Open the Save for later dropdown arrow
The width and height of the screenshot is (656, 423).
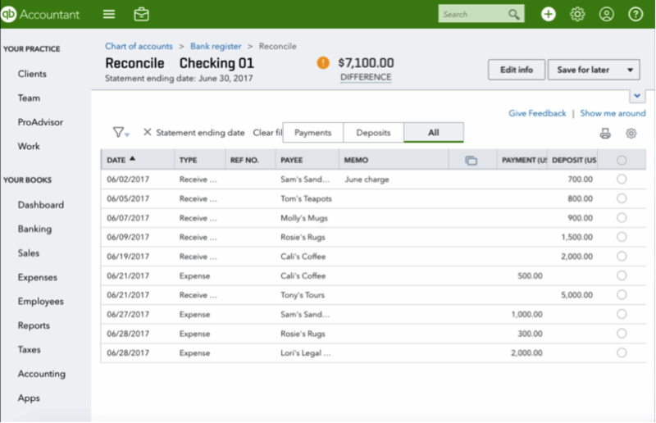[x=629, y=70]
